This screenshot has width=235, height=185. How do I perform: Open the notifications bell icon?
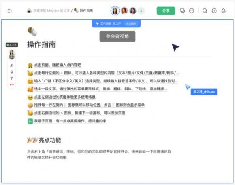pyautogui.click(x=224, y=11)
